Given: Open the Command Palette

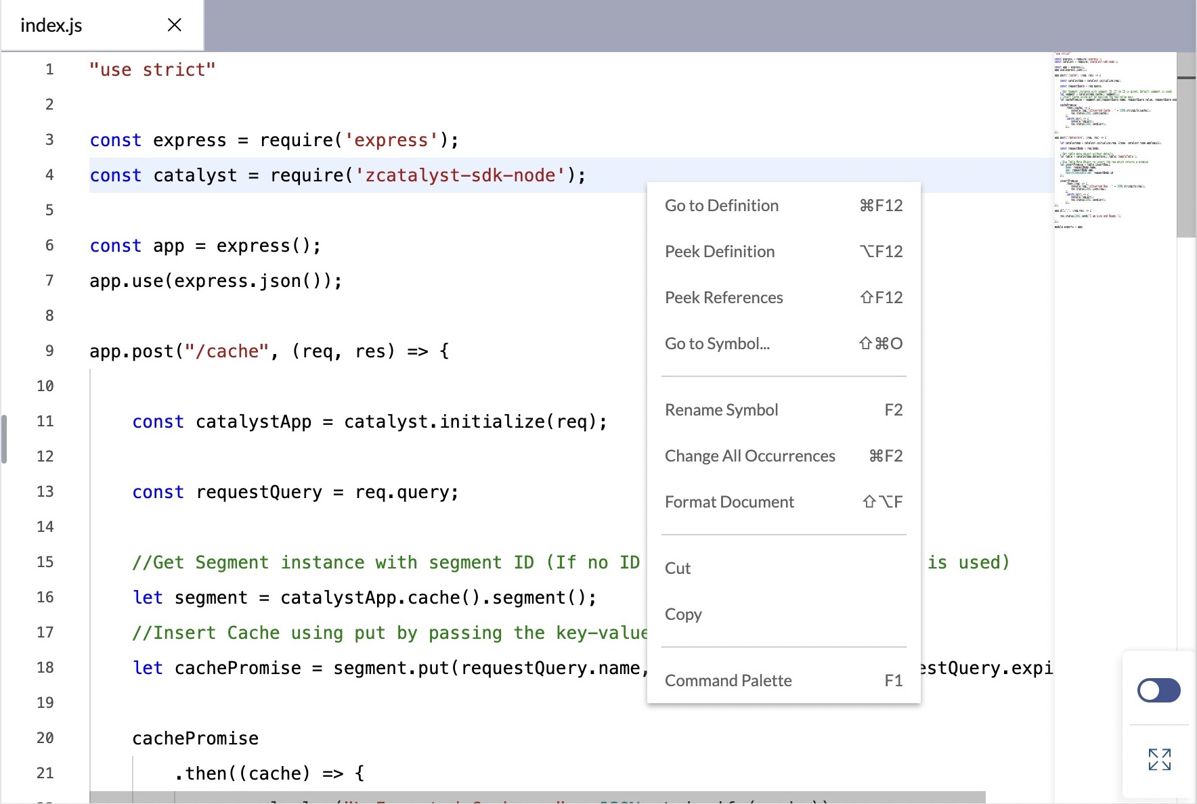Looking at the screenshot, I should (728, 680).
